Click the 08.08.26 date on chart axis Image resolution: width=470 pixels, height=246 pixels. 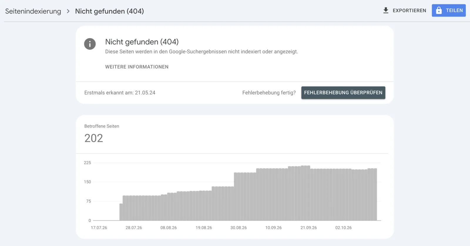point(169,228)
